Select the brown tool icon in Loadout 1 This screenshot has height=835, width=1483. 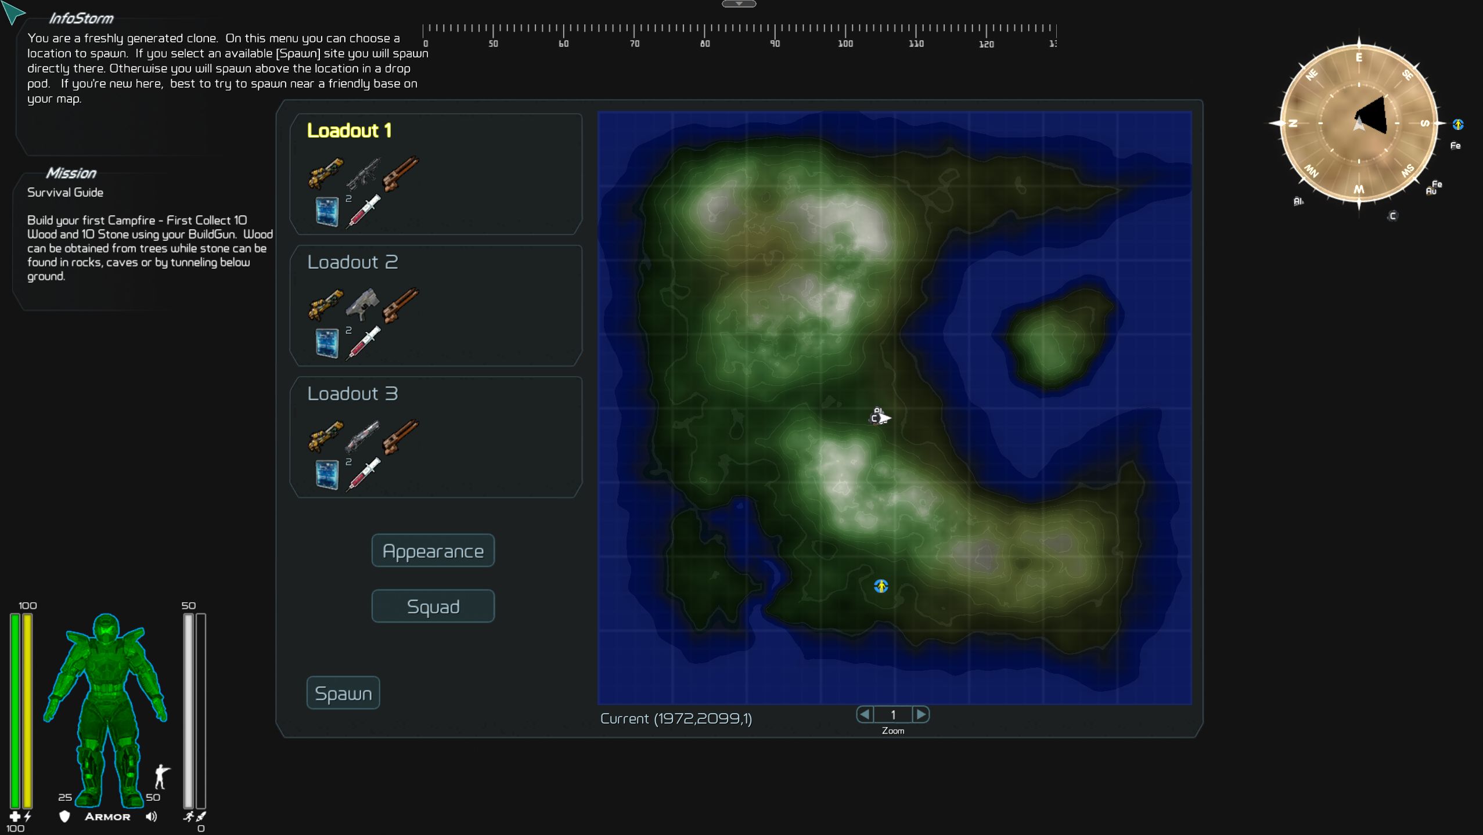[x=401, y=173]
